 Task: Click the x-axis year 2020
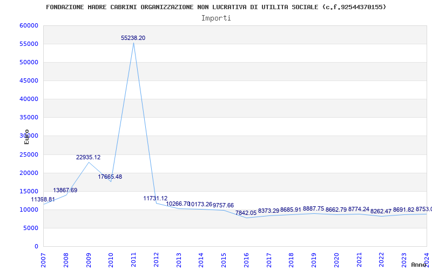point(336,260)
